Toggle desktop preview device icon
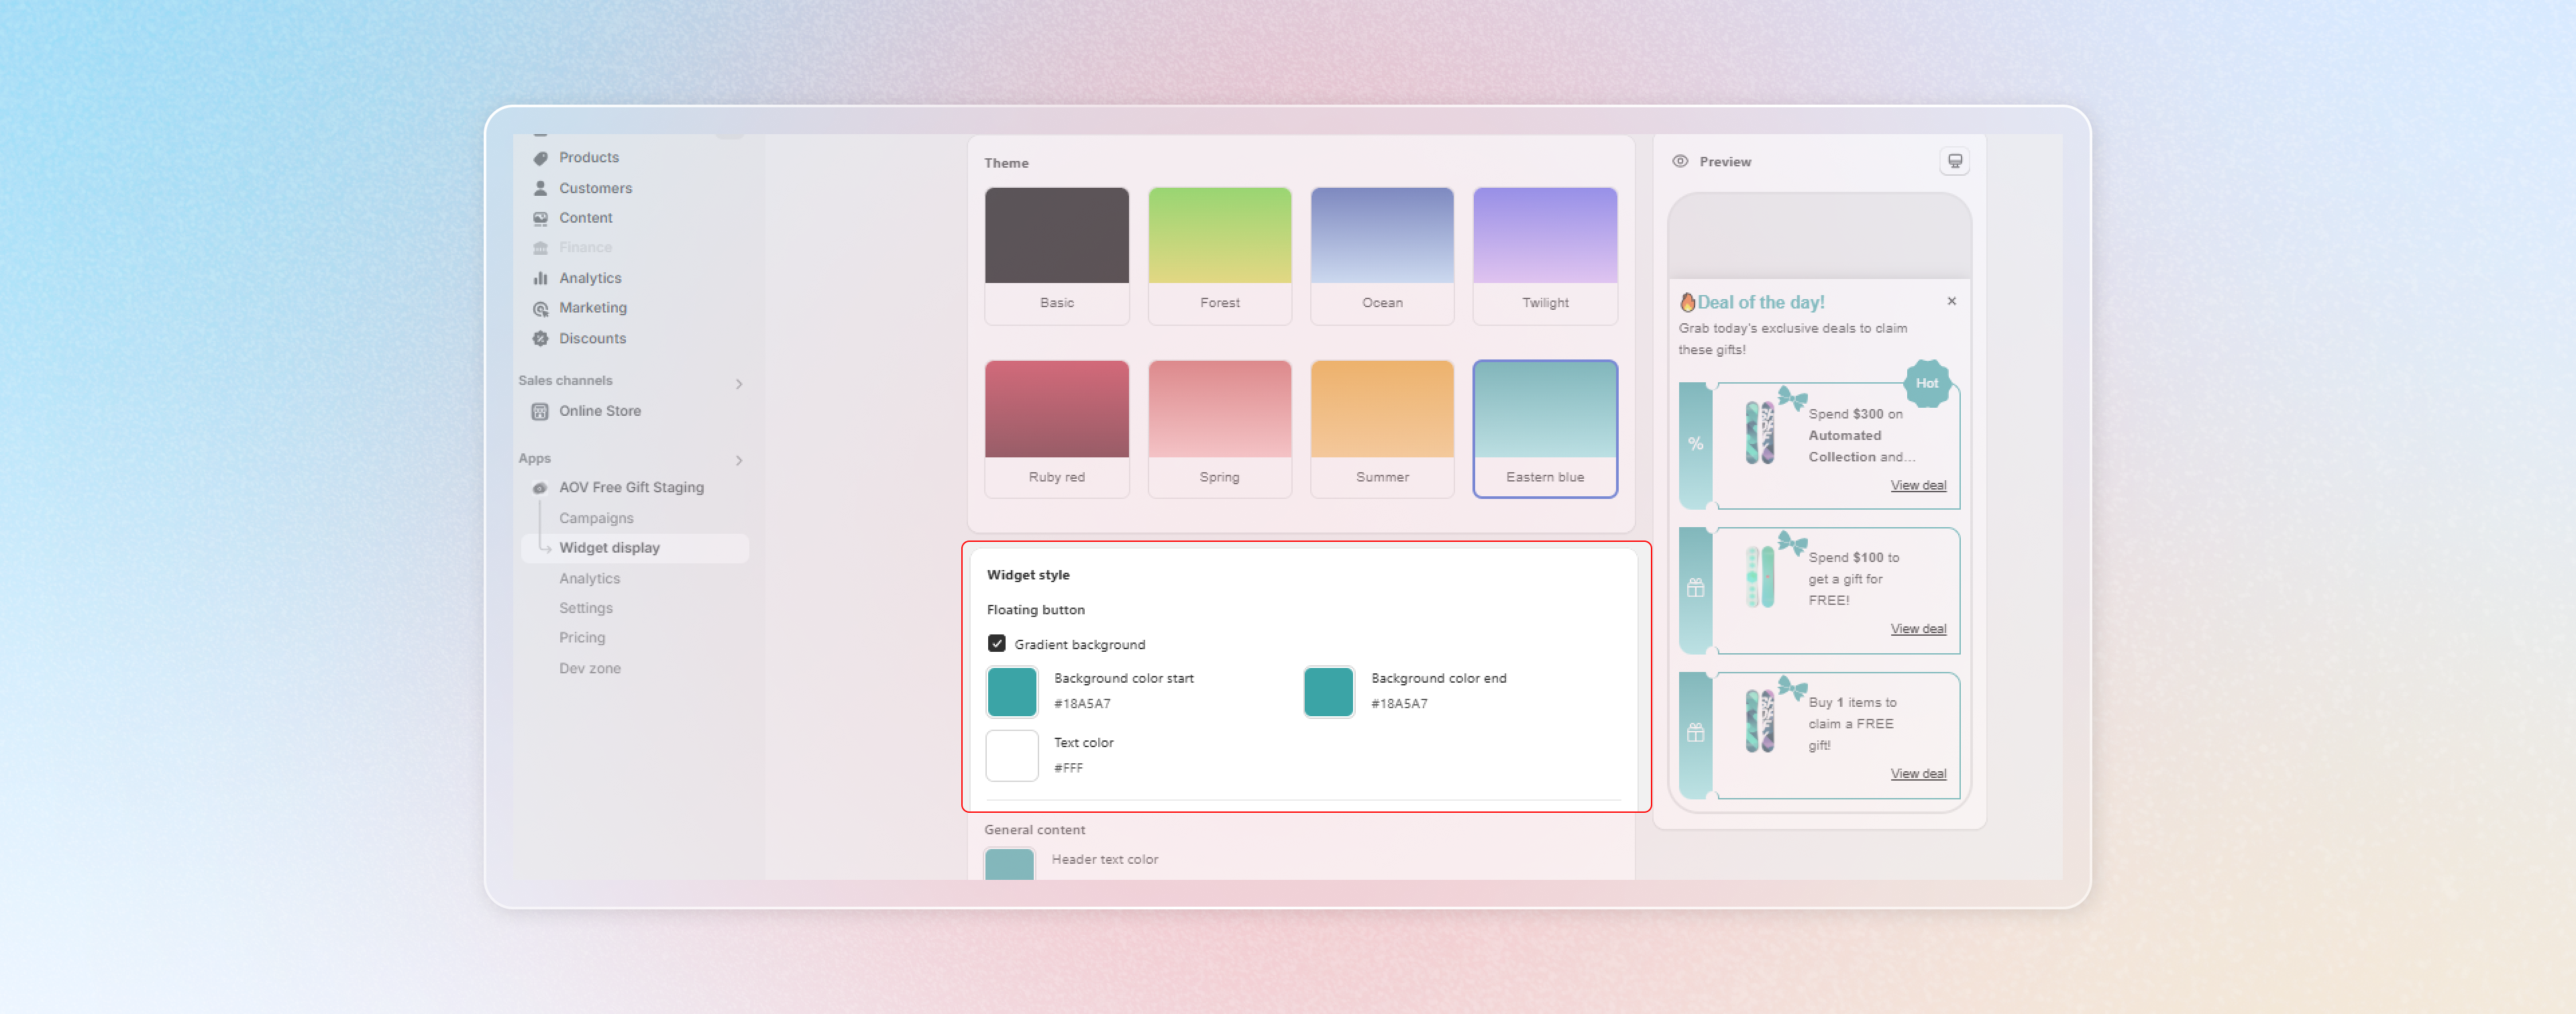Viewport: 2576px width, 1014px height. point(1954,161)
